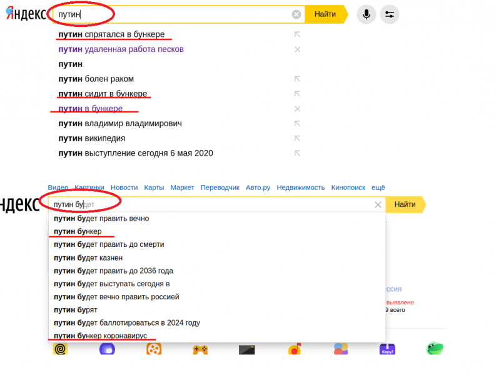Select suggestion 'путин удаленная работа песков'
This screenshot has width=496, height=375.
(121, 49)
